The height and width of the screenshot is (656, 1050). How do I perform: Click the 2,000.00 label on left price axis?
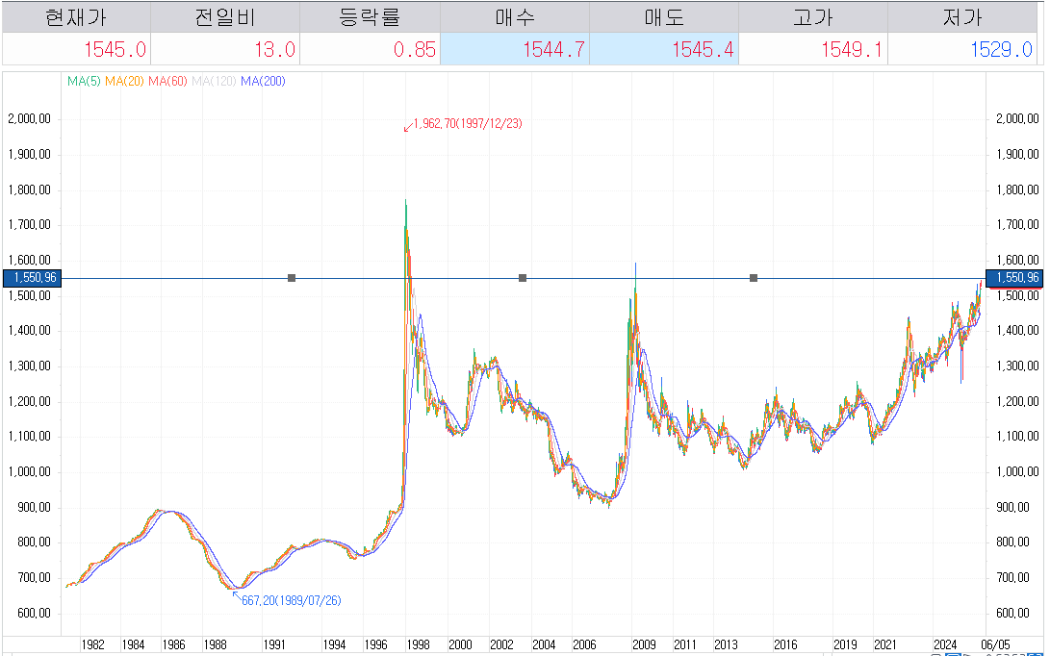29,119
